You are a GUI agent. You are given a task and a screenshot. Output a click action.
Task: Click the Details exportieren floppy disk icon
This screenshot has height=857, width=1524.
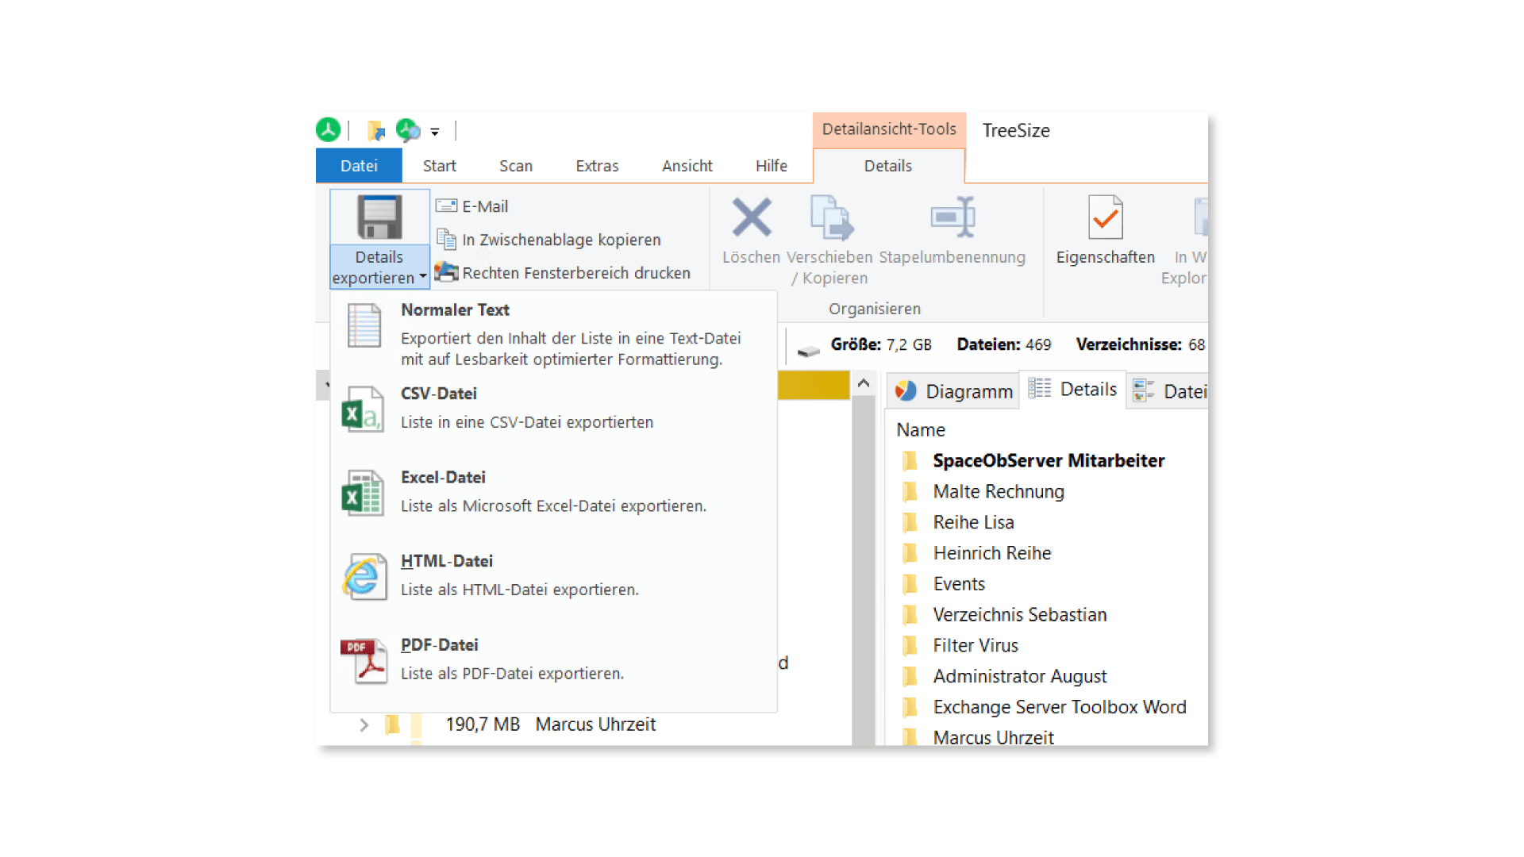coord(379,217)
